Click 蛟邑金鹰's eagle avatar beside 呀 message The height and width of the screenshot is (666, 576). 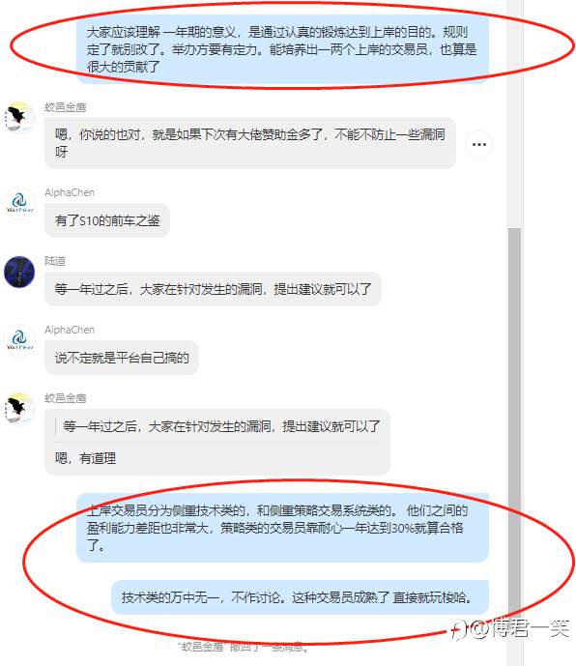click(19, 117)
